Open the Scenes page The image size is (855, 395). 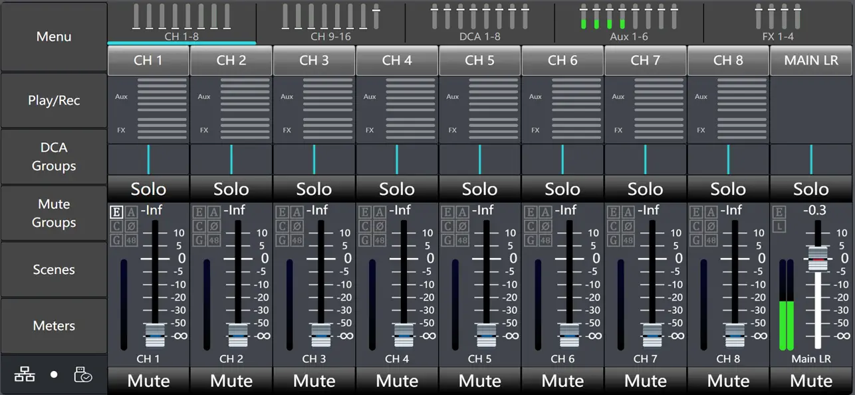coord(54,269)
